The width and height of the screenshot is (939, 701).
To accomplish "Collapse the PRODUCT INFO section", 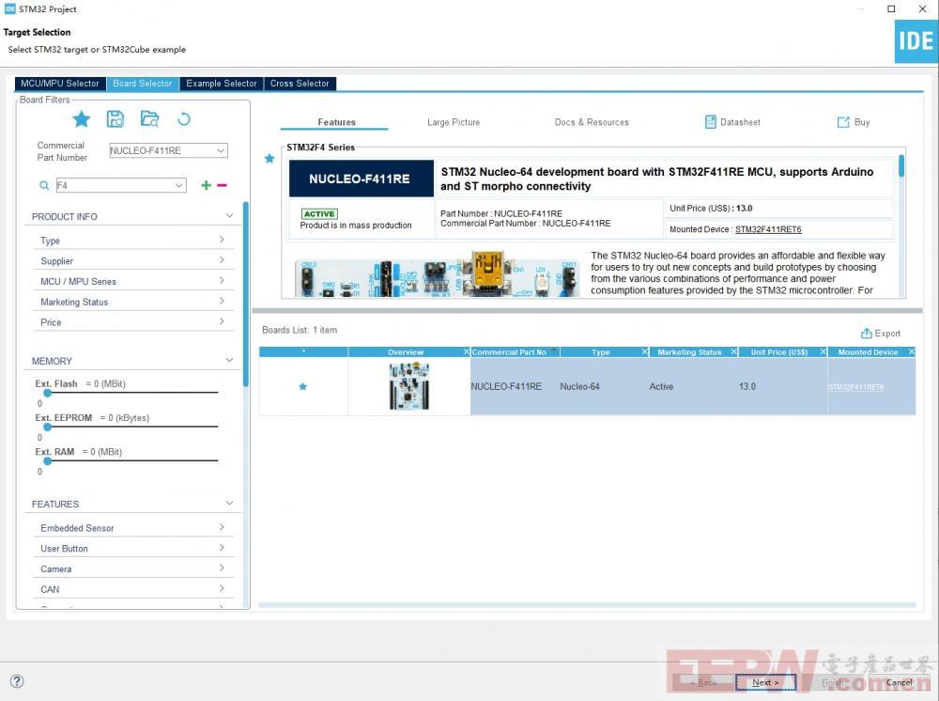I will click(229, 216).
